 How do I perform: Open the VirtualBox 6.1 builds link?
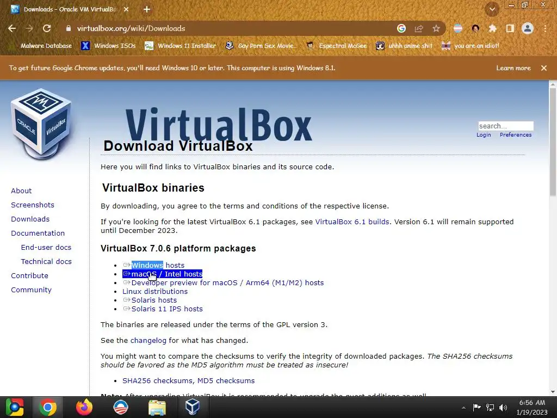[352, 222]
